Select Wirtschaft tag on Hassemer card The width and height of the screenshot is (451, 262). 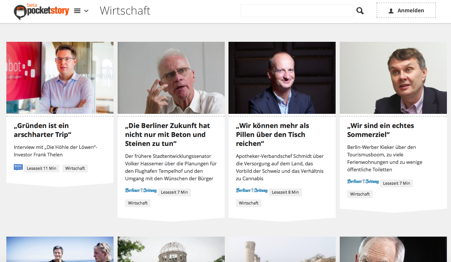point(138,203)
